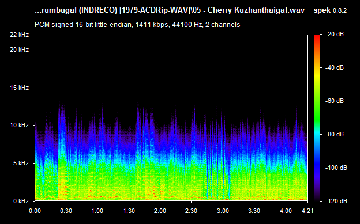Click the 10 kHz frequency label
360x224 pixels.
19,125
